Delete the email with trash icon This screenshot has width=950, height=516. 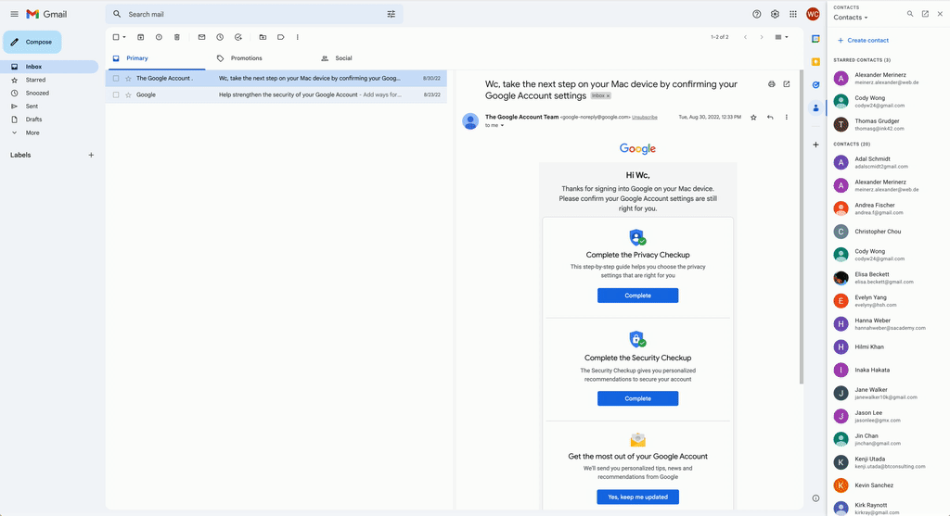(x=177, y=37)
